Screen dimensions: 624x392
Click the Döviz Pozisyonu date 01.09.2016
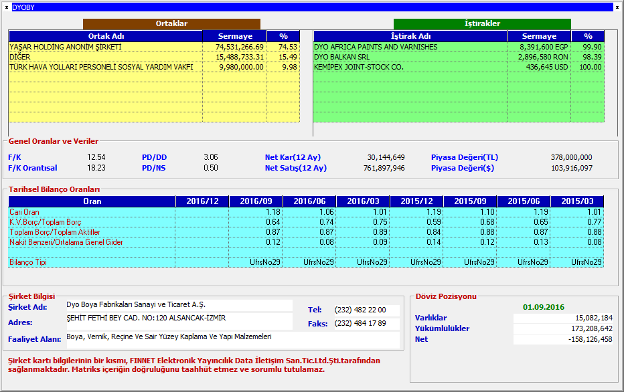pos(544,307)
